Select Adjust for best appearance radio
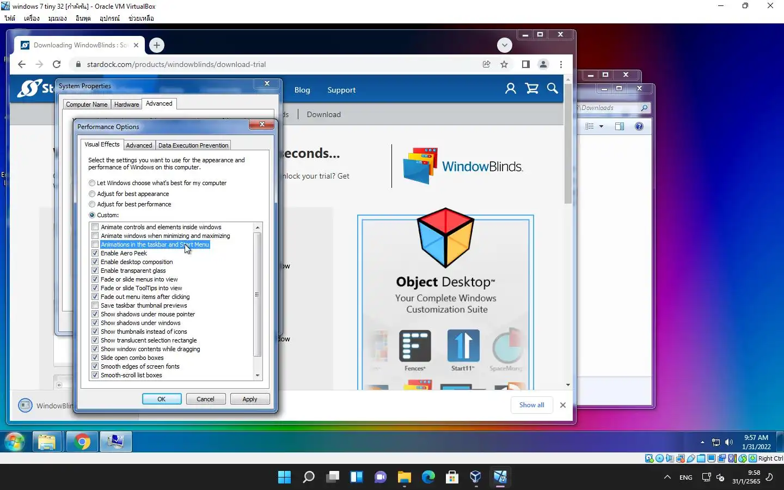Screen dimensions: 784x490 tap(92, 194)
